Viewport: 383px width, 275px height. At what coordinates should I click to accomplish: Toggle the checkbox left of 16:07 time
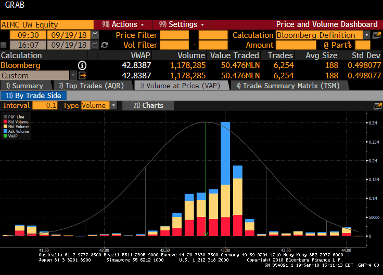4,45
